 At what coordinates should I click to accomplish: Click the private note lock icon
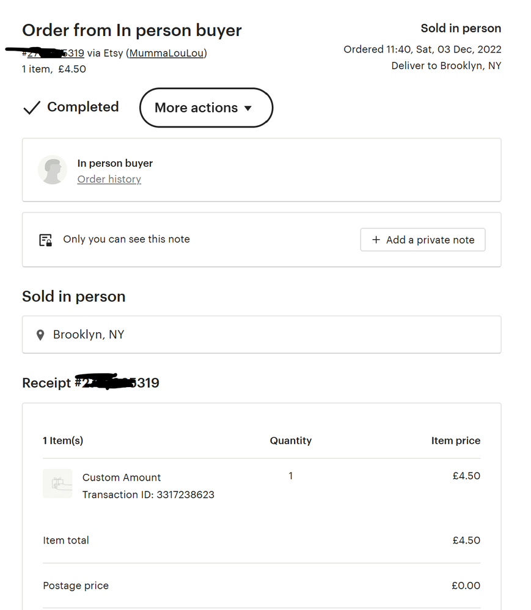46,240
